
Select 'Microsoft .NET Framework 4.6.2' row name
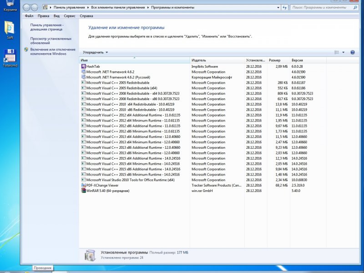[110, 72]
